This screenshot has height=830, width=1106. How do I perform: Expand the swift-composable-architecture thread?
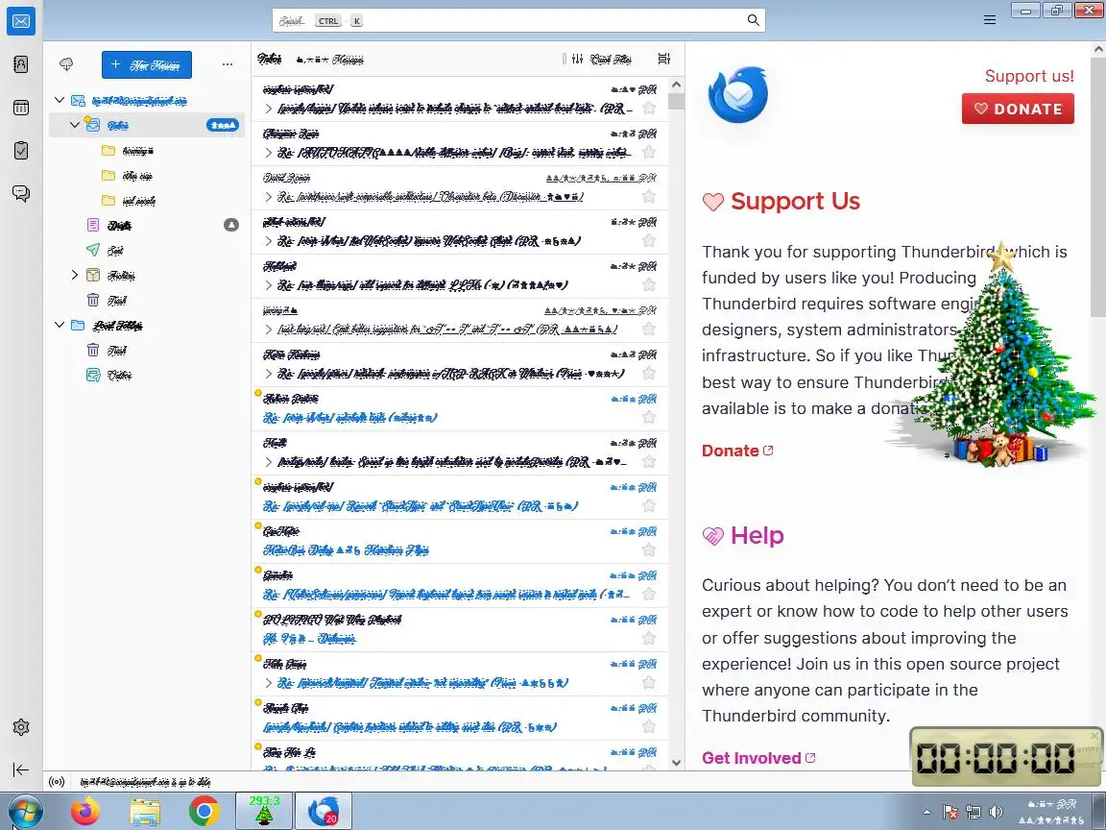point(269,197)
